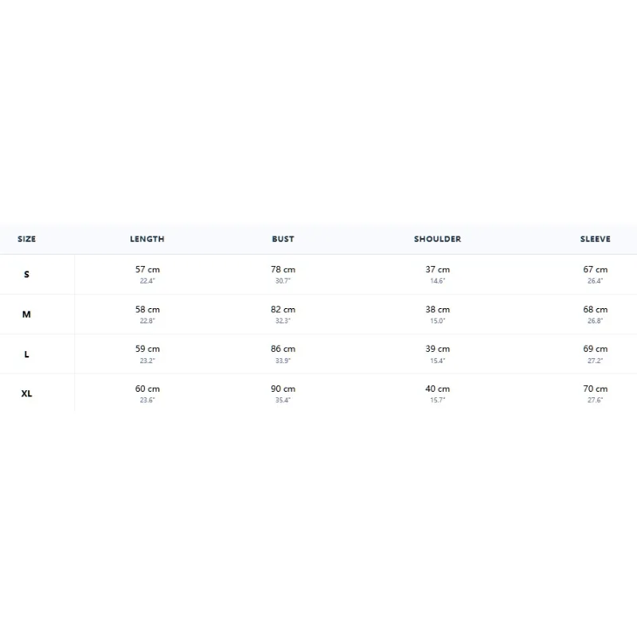Viewport: 637px width, 637px height.
Task: Click the SHOULDER column header
Action: tap(437, 239)
